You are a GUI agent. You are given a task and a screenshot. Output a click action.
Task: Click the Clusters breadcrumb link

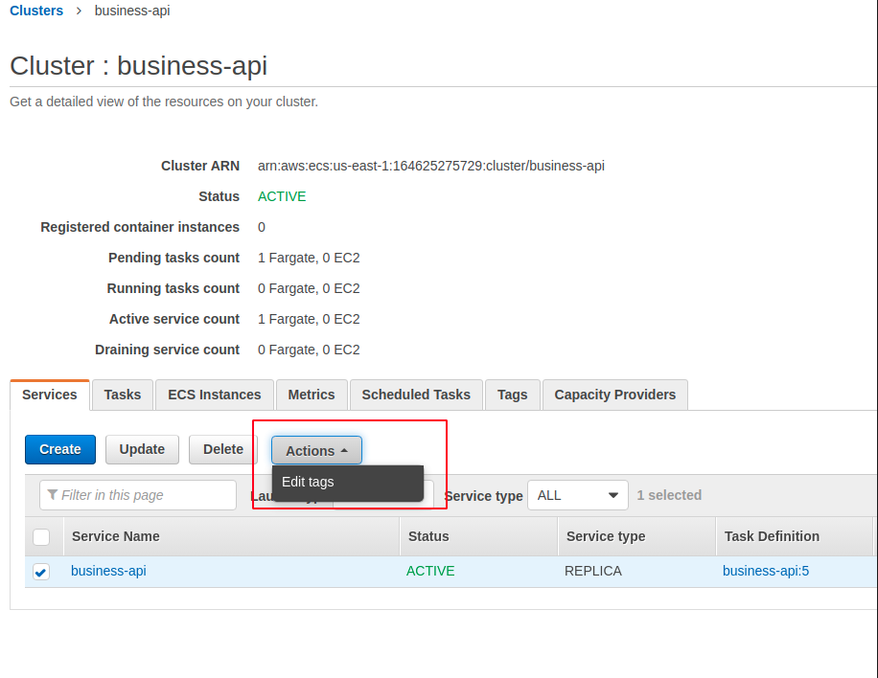tap(36, 11)
